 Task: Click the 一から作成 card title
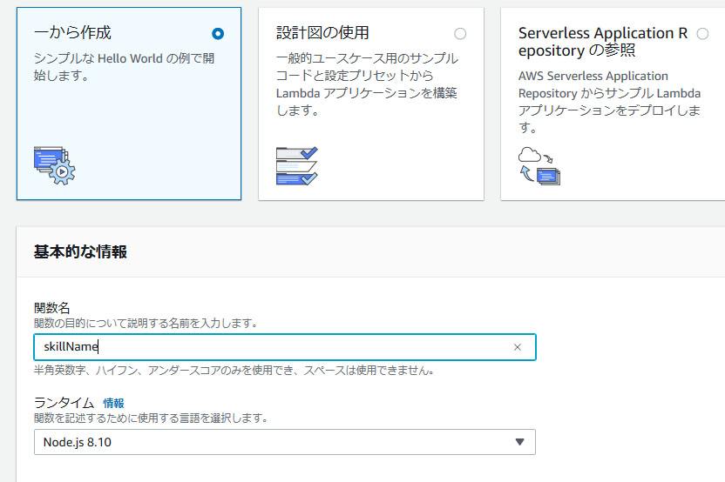[x=72, y=33]
